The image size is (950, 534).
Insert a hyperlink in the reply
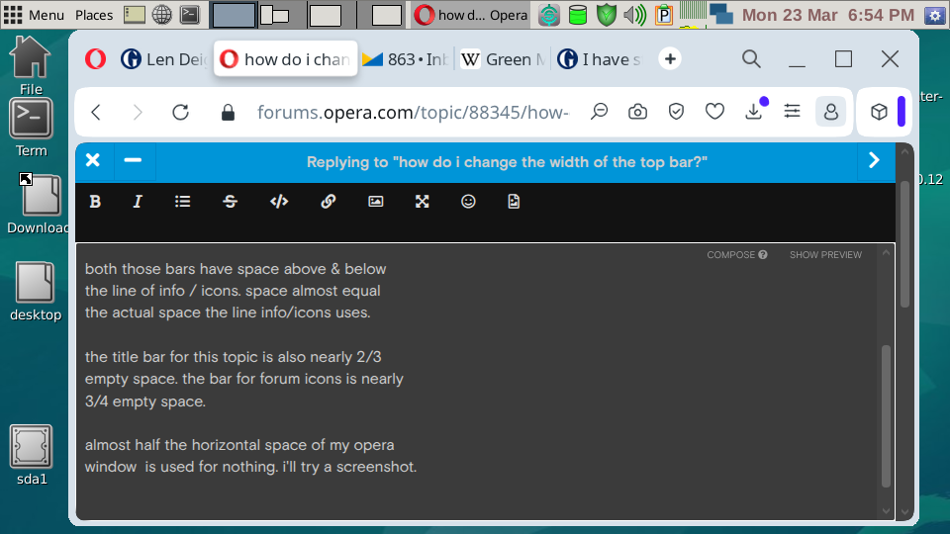point(328,202)
